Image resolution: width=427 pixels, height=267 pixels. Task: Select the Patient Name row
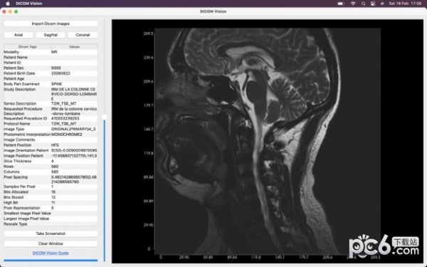click(x=51, y=58)
